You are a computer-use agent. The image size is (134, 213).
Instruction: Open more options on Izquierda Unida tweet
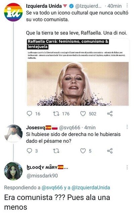[127, 5]
